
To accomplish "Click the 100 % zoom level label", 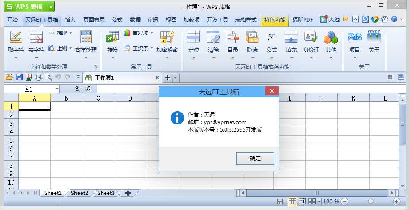I will [x=331, y=202].
